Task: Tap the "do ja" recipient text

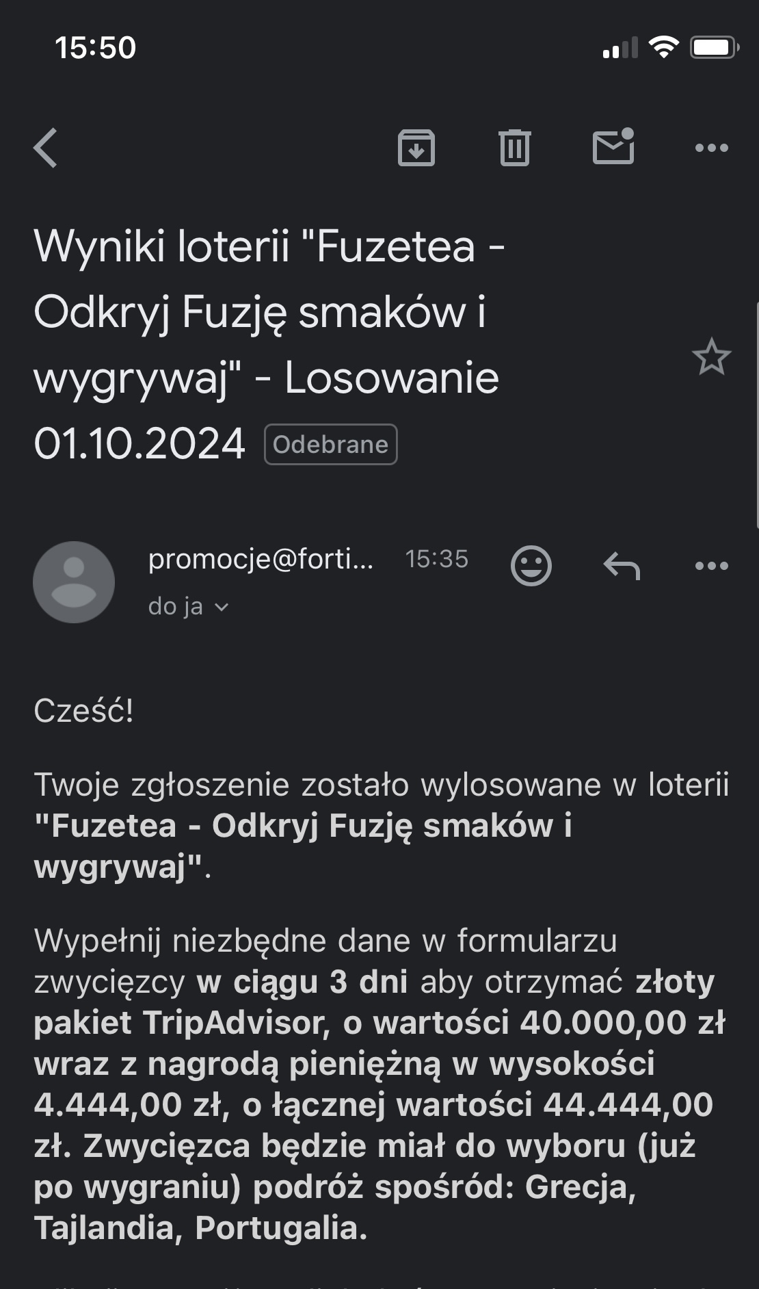Action: [175, 607]
